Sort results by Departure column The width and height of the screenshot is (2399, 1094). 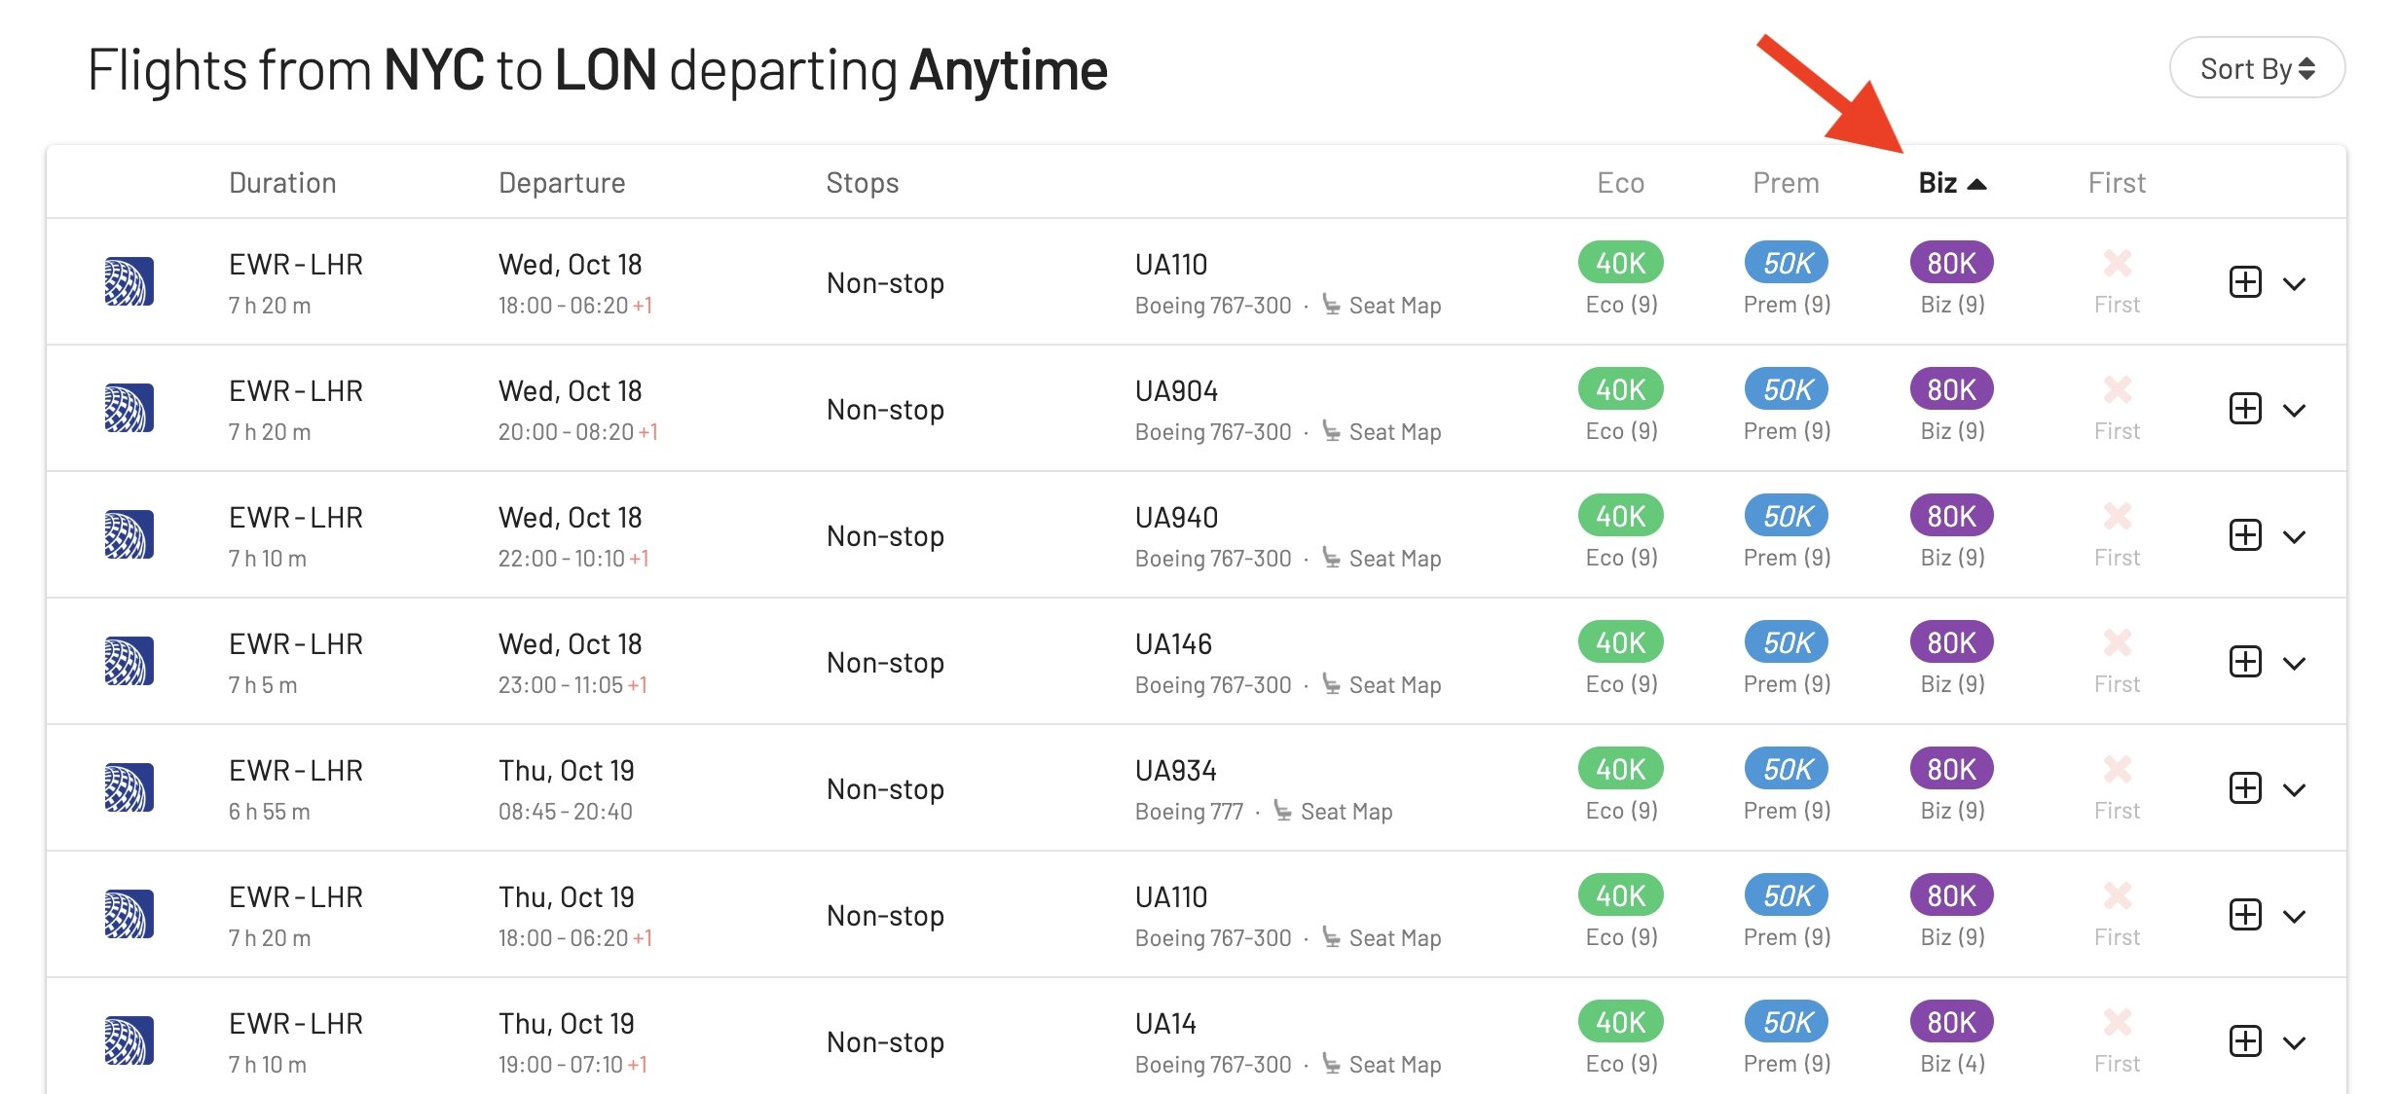click(562, 183)
